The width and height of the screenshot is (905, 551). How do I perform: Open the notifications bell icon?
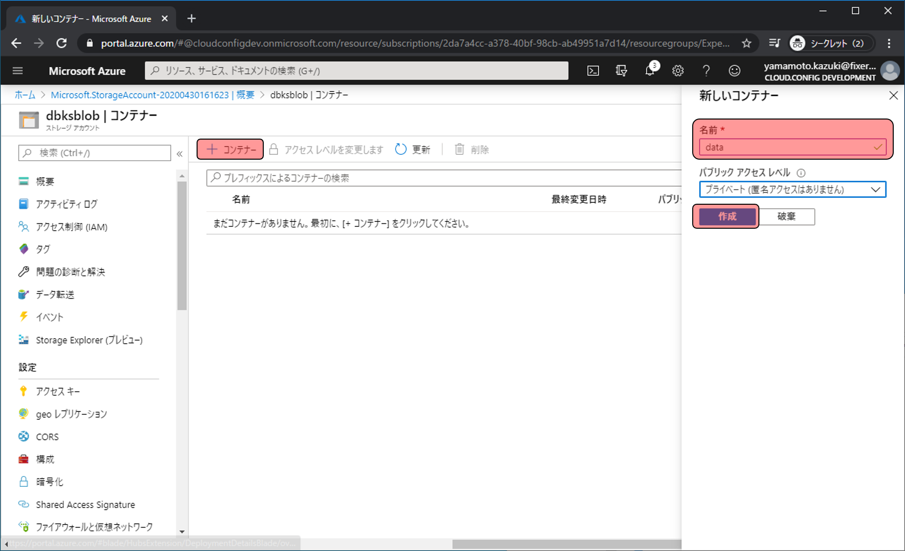pyautogui.click(x=650, y=71)
